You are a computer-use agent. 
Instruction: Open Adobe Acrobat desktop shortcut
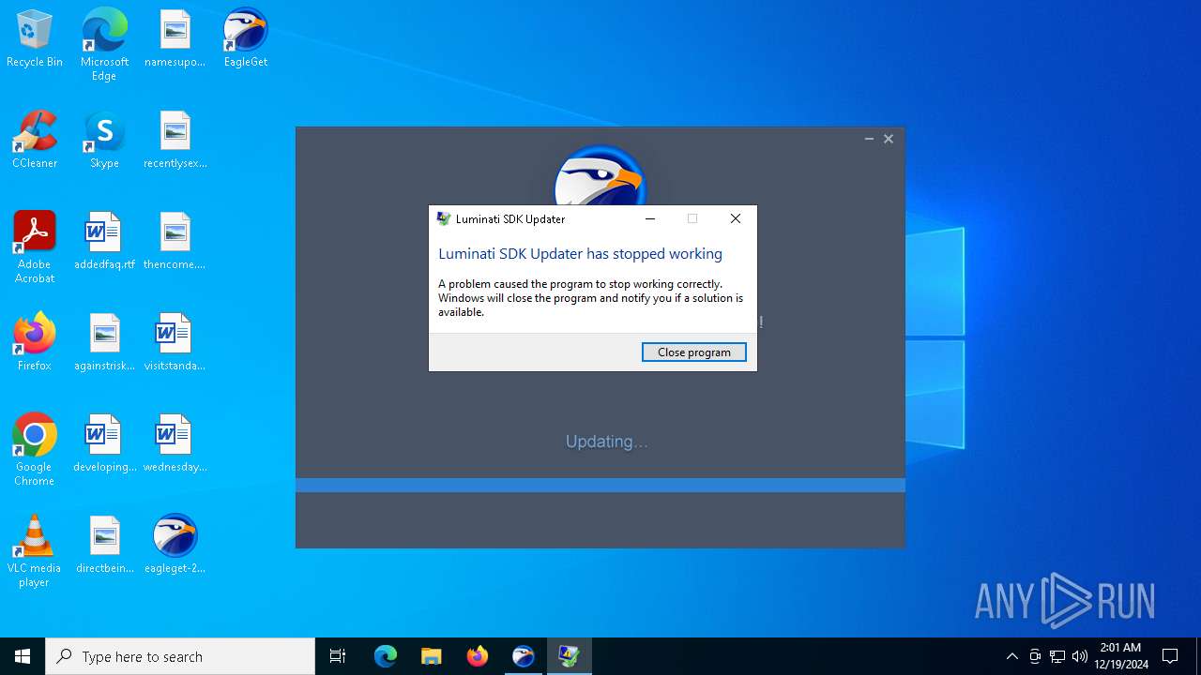click(x=35, y=247)
